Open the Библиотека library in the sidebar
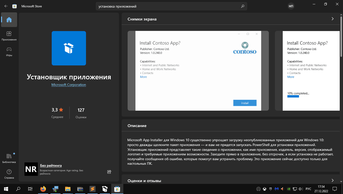 [9, 158]
